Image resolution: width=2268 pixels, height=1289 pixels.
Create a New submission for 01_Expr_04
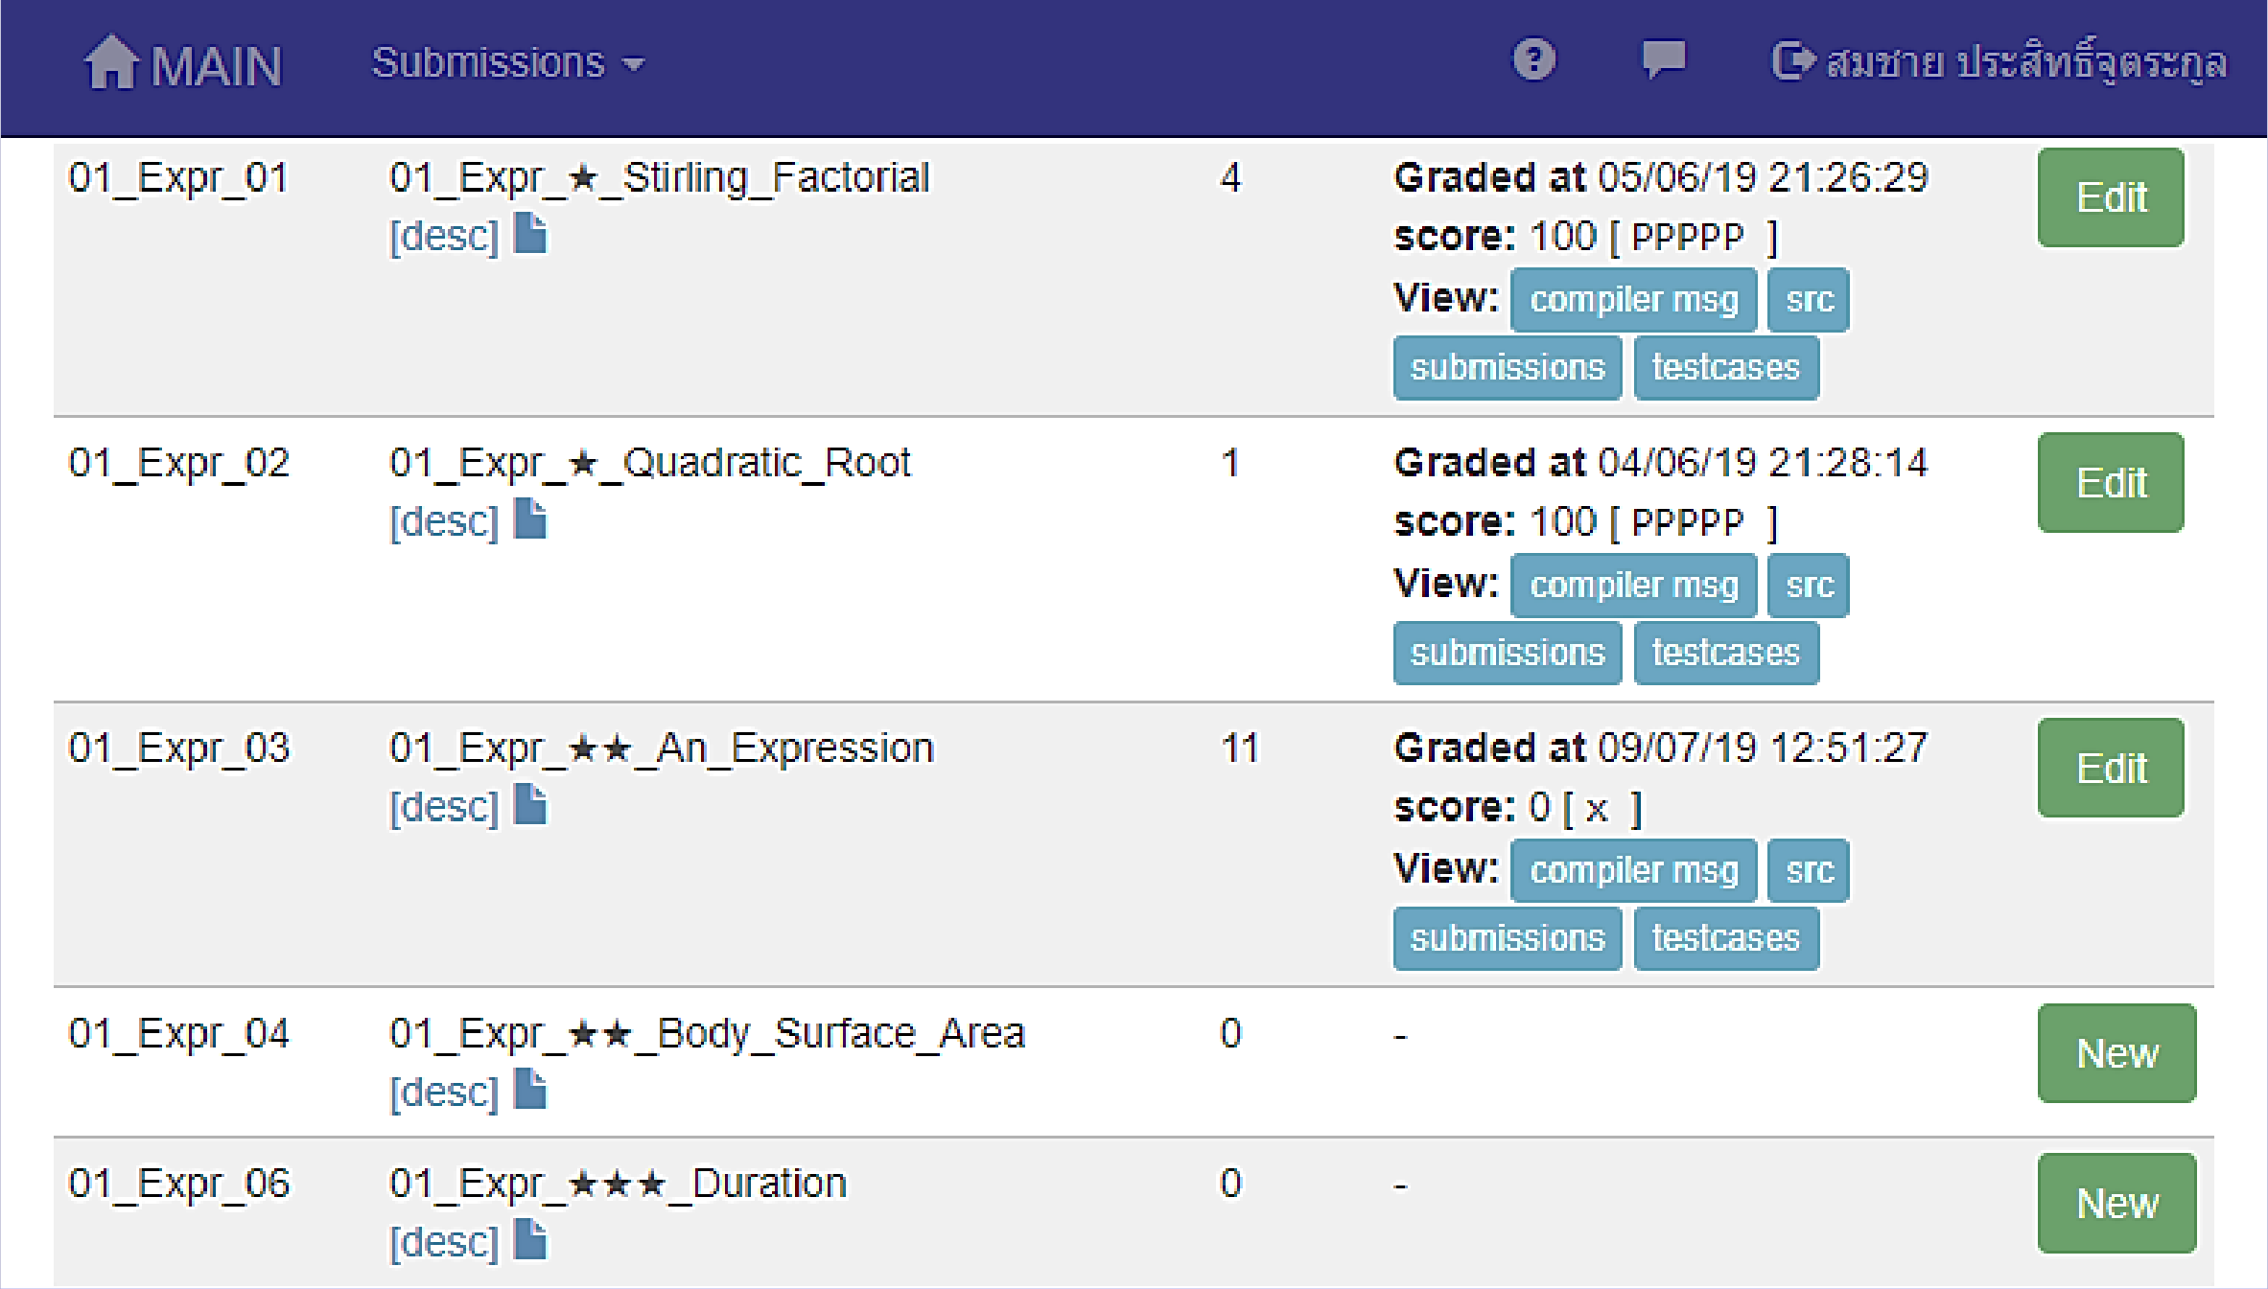(2116, 1053)
